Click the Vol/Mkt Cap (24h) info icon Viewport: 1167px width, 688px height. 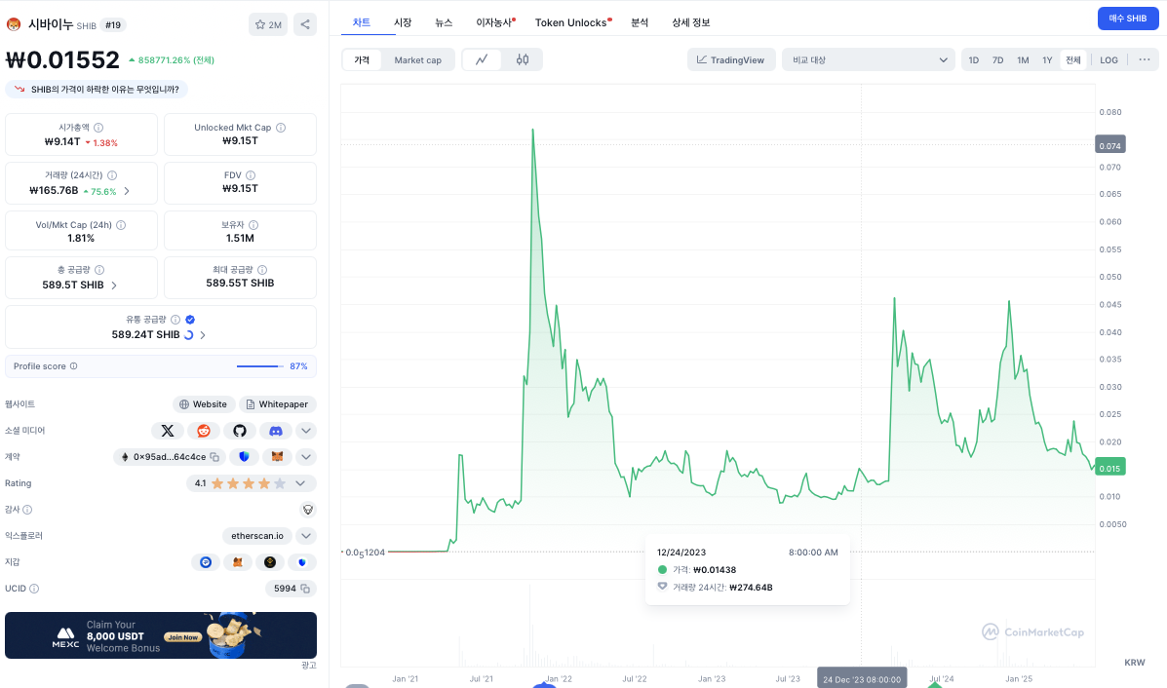(121, 224)
